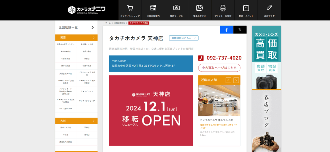Open 全国店舗一覧 chevron
Screen dimensions: 330x152
92,27
